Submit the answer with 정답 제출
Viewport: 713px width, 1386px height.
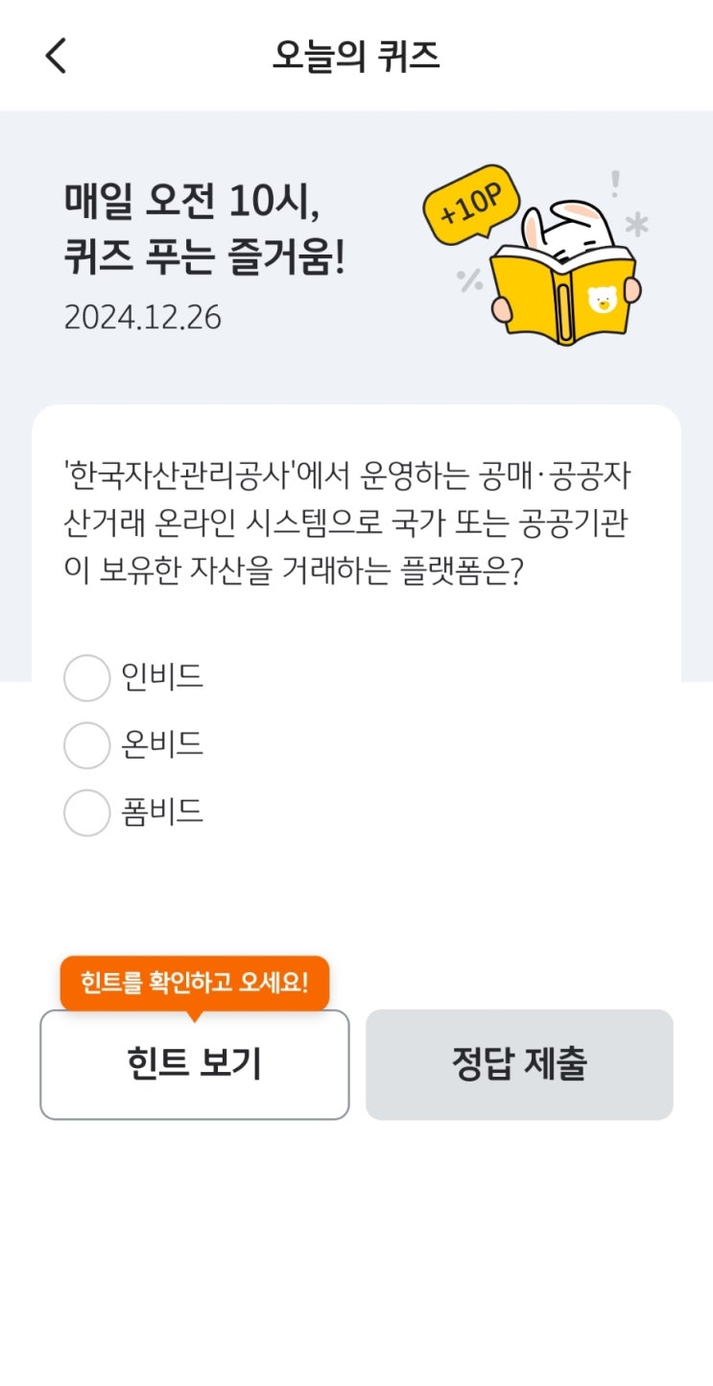[x=519, y=1064]
